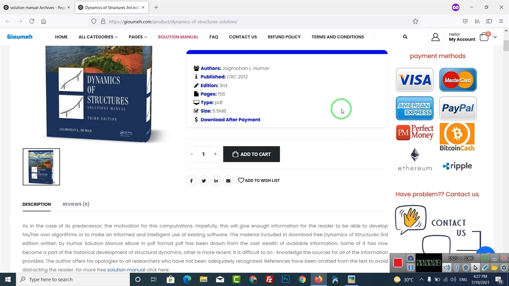Image resolution: width=509 pixels, height=286 pixels.
Task: Open Firefox from the Windows taskbar
Action: [x=319, y=279]
